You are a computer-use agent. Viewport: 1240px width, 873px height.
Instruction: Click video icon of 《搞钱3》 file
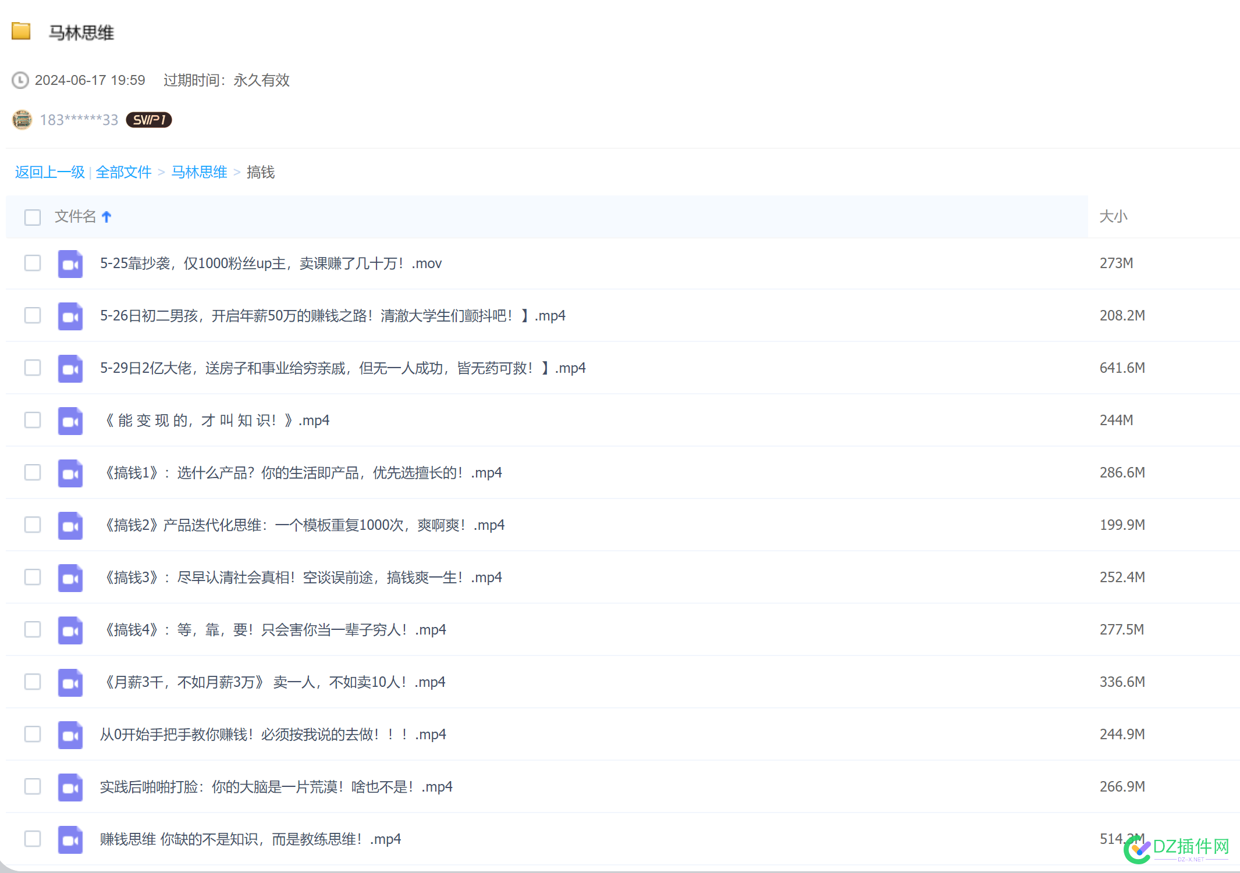(70, 578)
